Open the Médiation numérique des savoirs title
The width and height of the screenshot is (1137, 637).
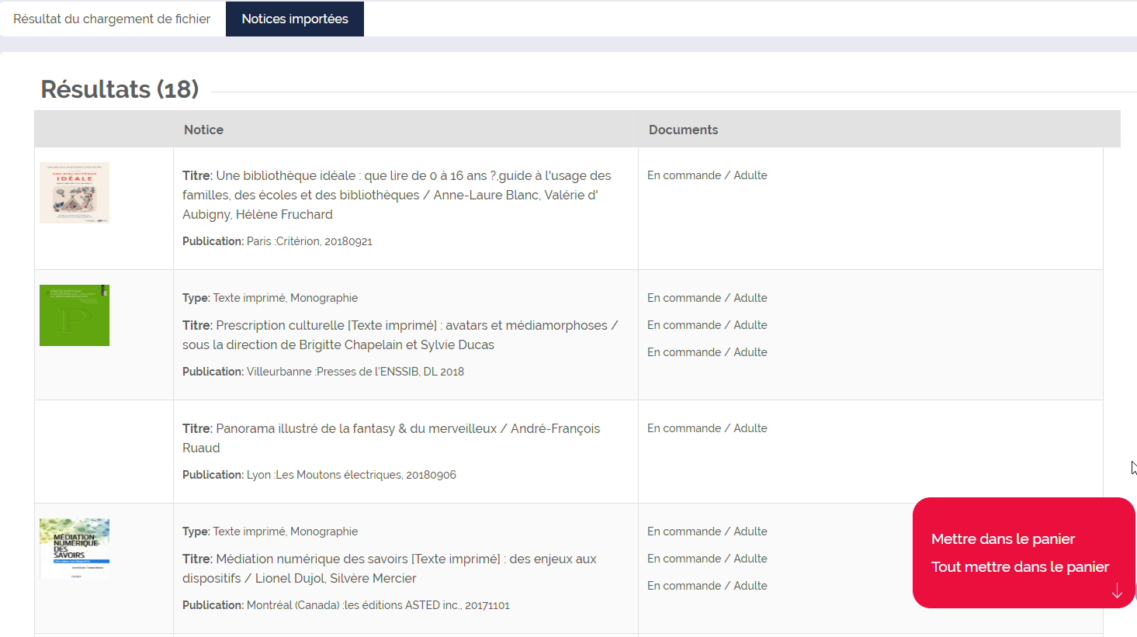click(390, 568)
